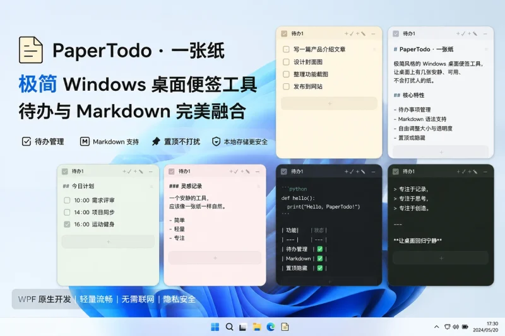505x336 pixels.
Task: Click the add-row plus bar in the white PaperTodo note
Action: coord(441,152)
